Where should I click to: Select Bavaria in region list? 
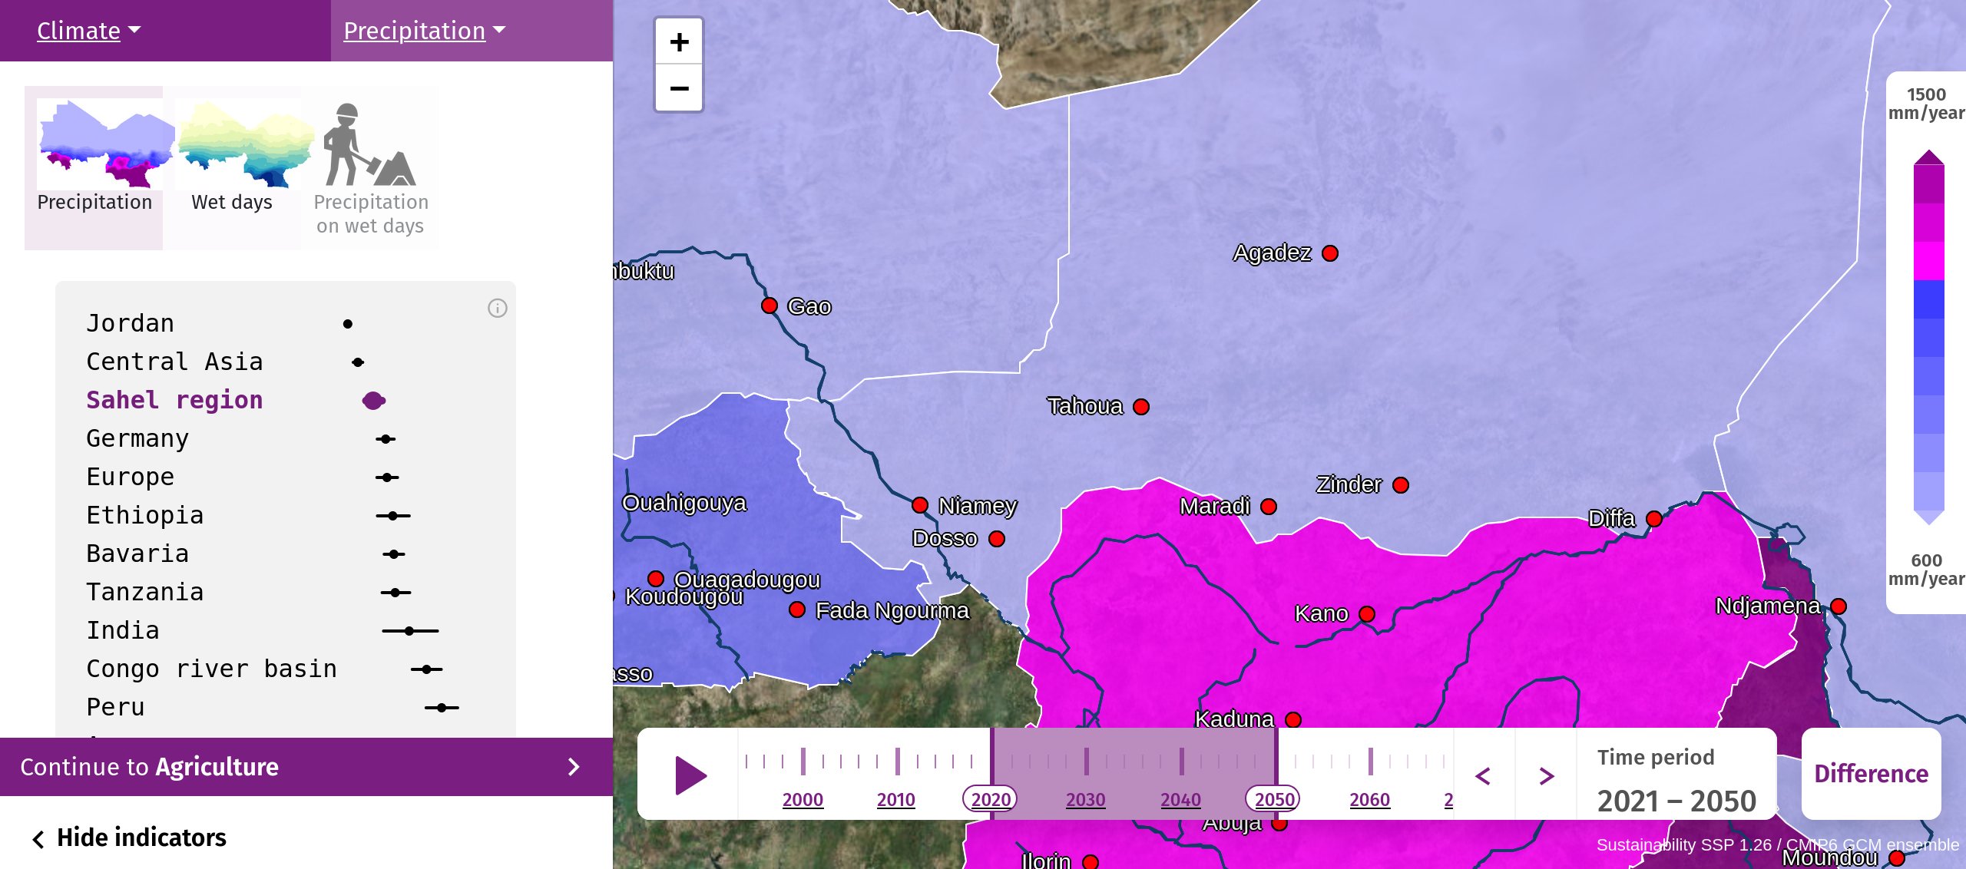(x=285, y=553)
